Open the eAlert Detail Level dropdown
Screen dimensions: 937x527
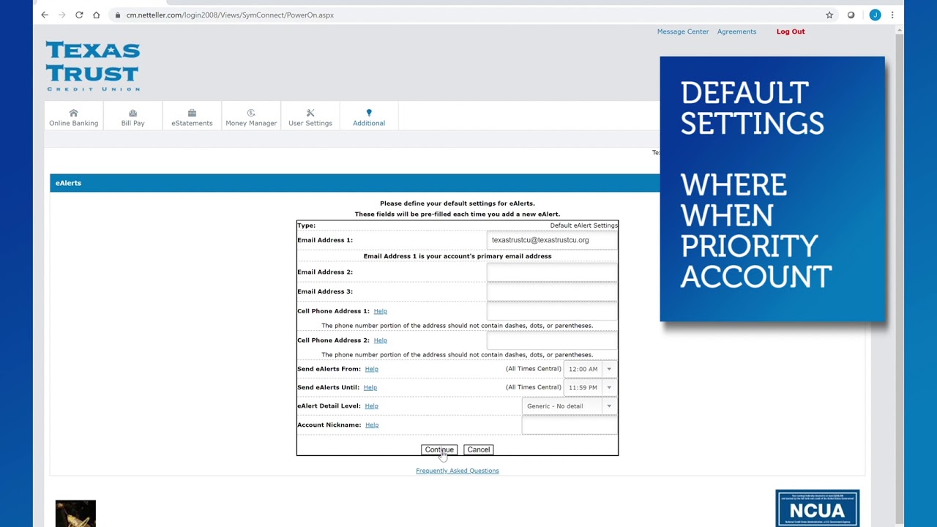pyautogui.click(x=570, y=405)
